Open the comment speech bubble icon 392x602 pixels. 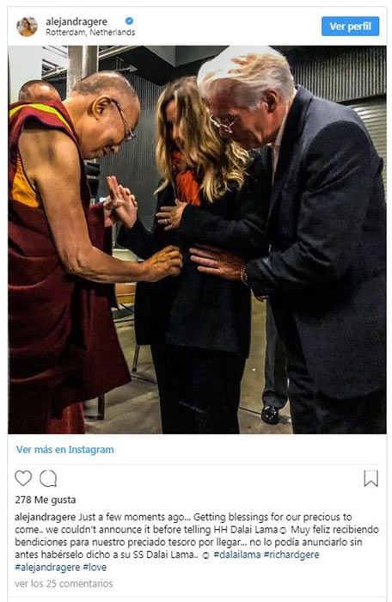point(48,478)
